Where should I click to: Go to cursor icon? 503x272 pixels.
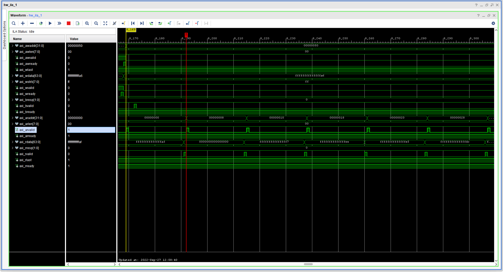pyautogui.click(x=124, y=23)
